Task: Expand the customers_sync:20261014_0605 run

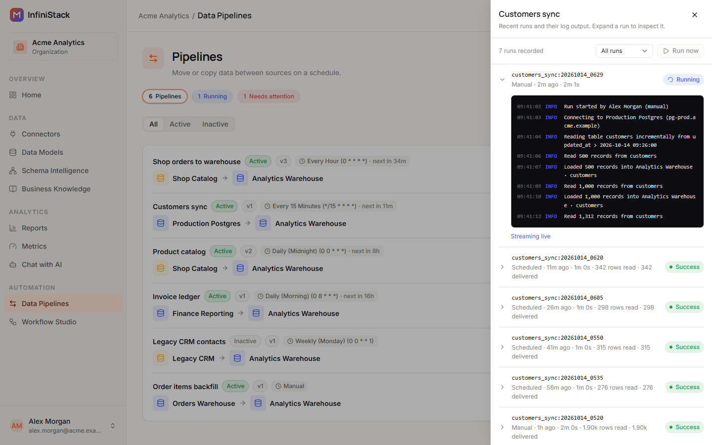Action: [502, 307]
